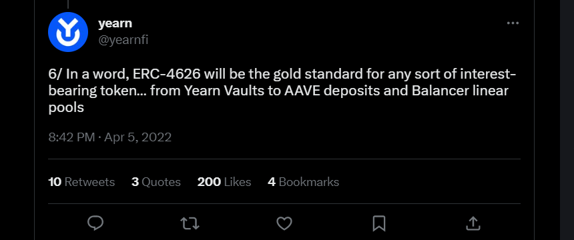Expand the three-dot more options menu
Image resolution: width=574 pixels, height=240 pixels.
(513, 23)
